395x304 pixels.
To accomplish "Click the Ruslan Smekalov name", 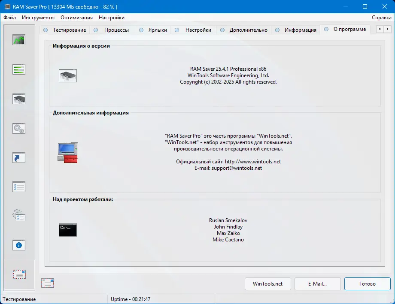I will click(228, 220).
